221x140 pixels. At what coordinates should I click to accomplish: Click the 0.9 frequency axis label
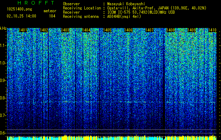click(x=3, y=80)
